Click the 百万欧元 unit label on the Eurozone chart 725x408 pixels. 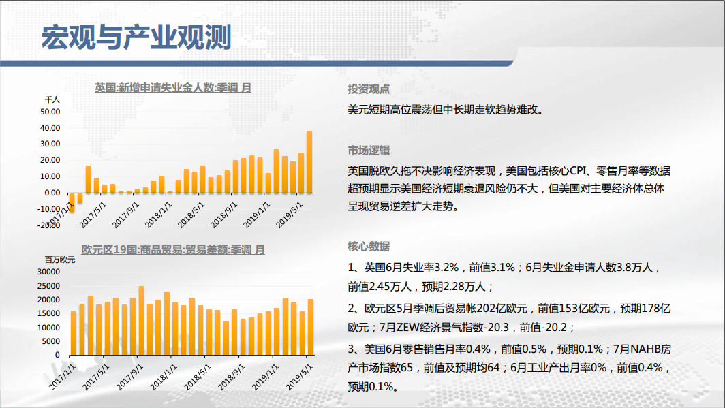(x=59, y=260)
